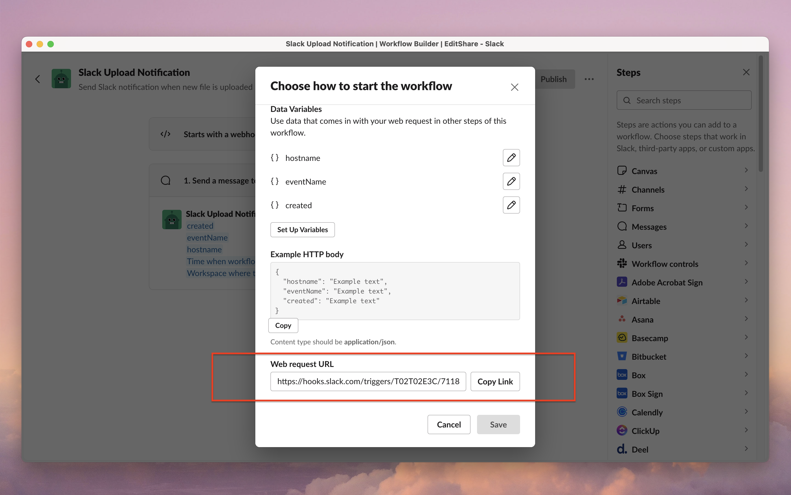791x495 pixels.
Task: Select the Users step icon
Action: [x=622, y=245]
